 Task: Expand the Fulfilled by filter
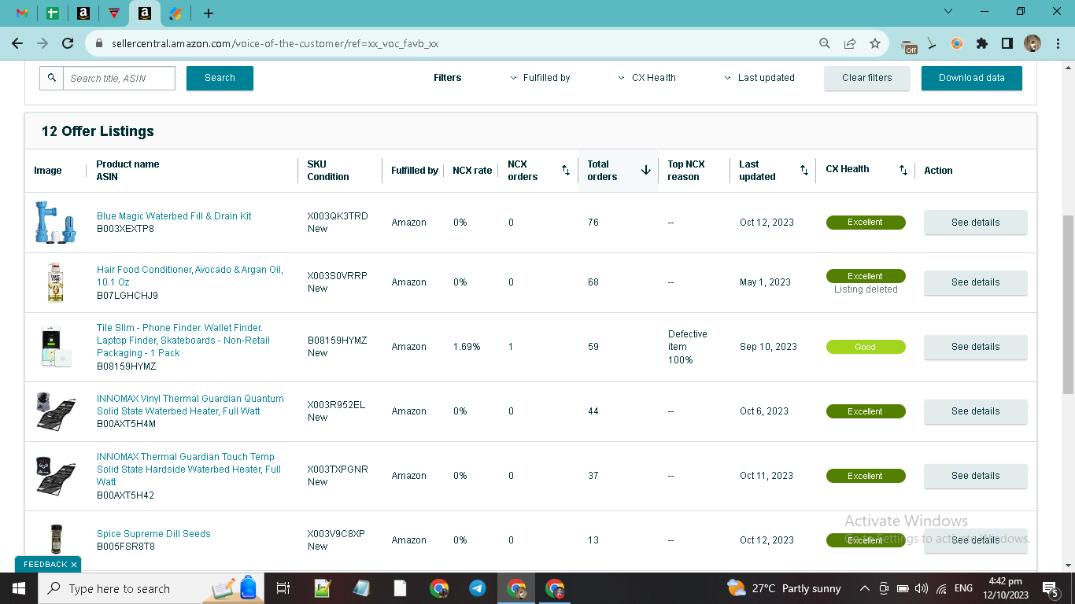540,78
